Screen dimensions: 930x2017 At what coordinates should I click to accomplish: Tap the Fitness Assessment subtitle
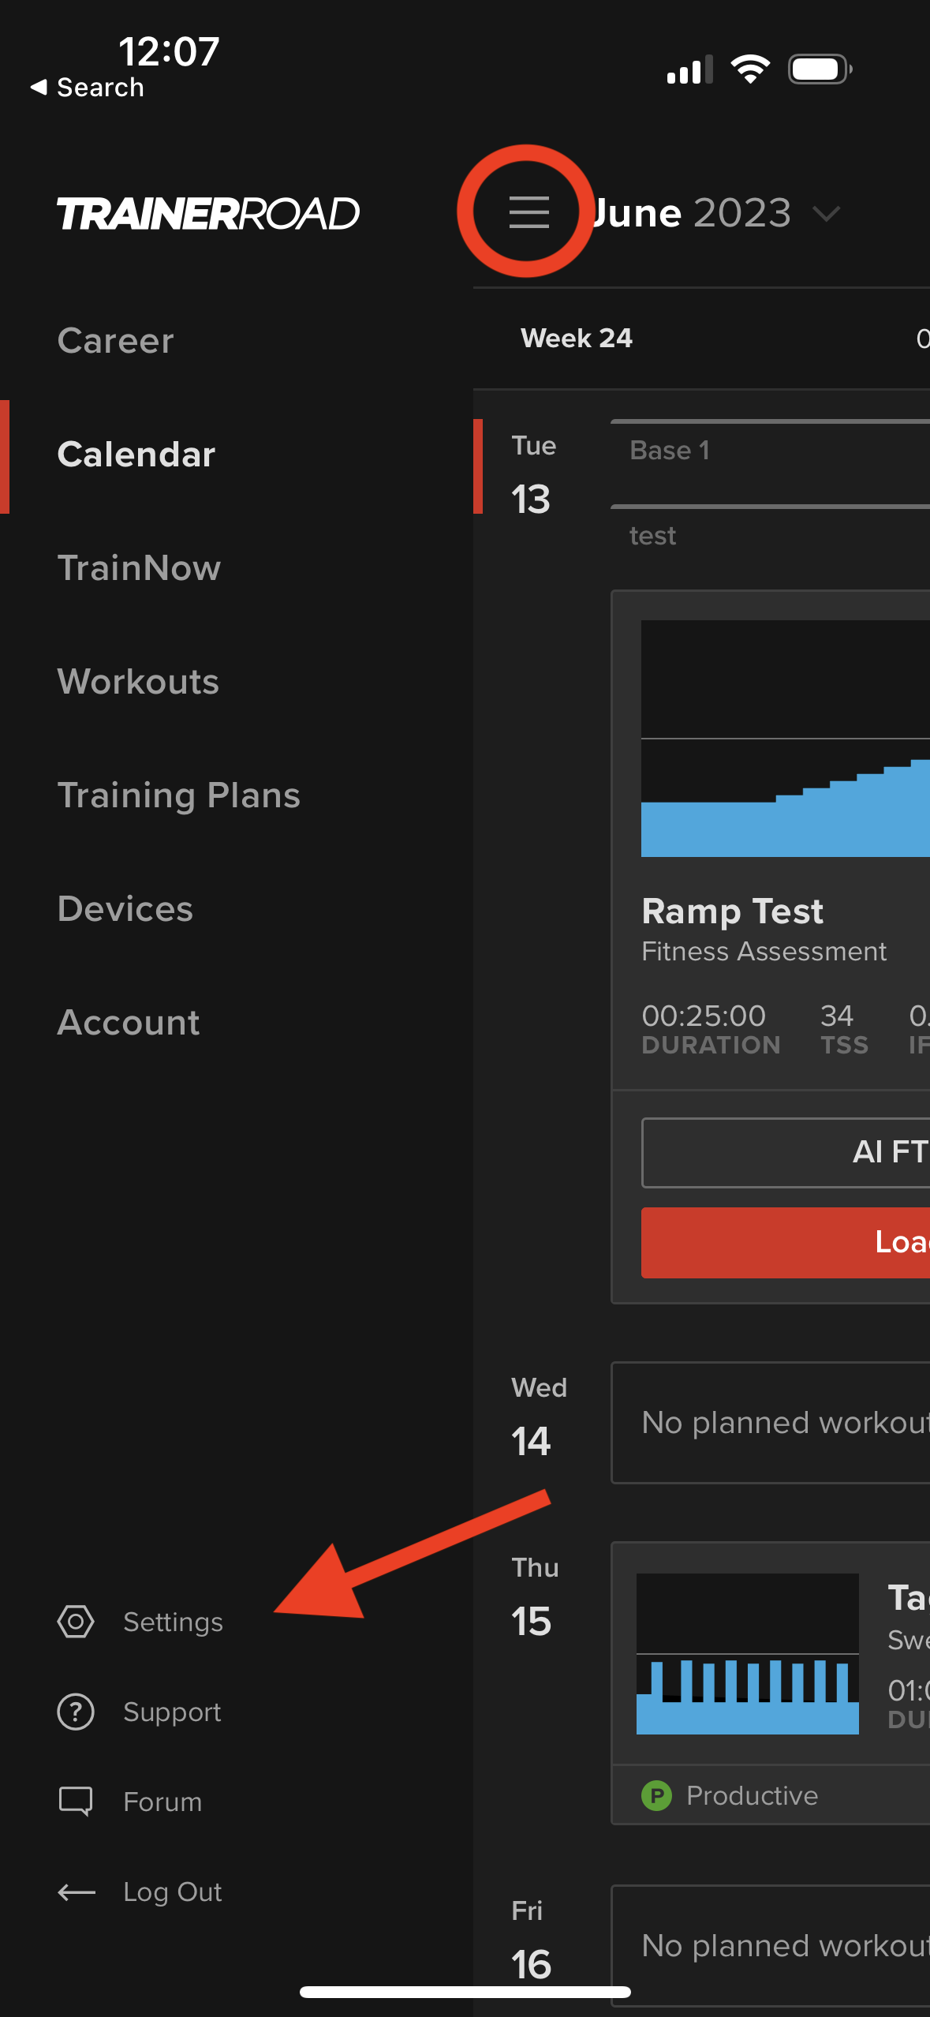pyautogui.click(x=764, y=951)
